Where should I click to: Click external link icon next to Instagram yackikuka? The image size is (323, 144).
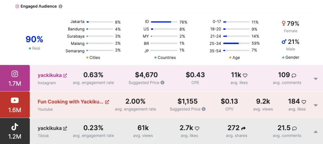(65, 75)
